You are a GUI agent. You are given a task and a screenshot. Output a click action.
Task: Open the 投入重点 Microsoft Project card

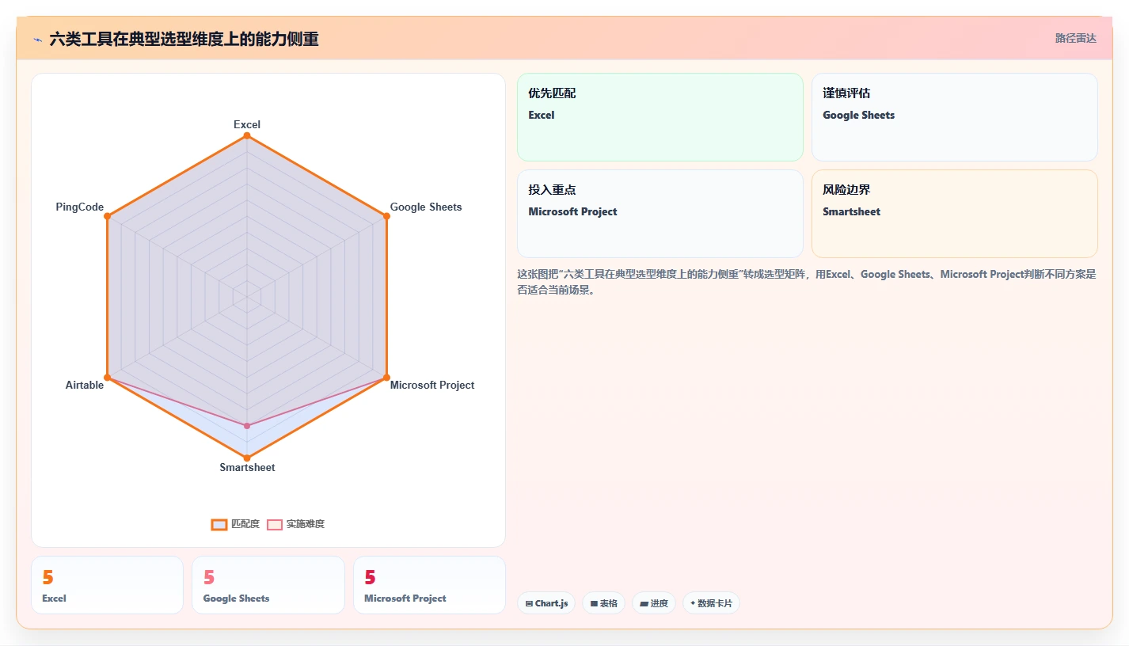coord(660,214)
